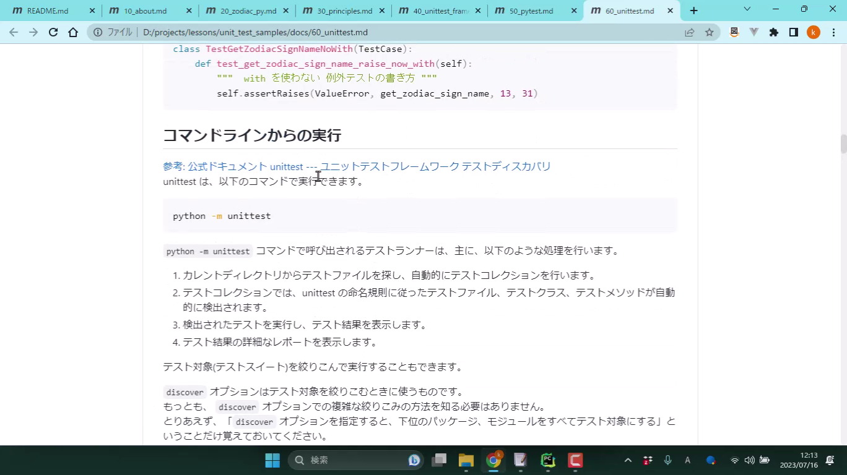This screenshot has height=475, width=847.
Task: Switch to the 50_pytest.md tab
Action: [x=531, y=11]
